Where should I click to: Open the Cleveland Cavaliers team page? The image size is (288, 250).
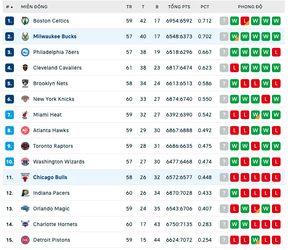[x=57, y=68]
